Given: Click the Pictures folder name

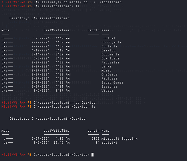Looking at the screenshot, I should (109, 78).
